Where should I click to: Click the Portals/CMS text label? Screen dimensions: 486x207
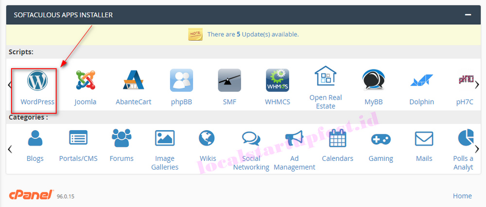78,159
